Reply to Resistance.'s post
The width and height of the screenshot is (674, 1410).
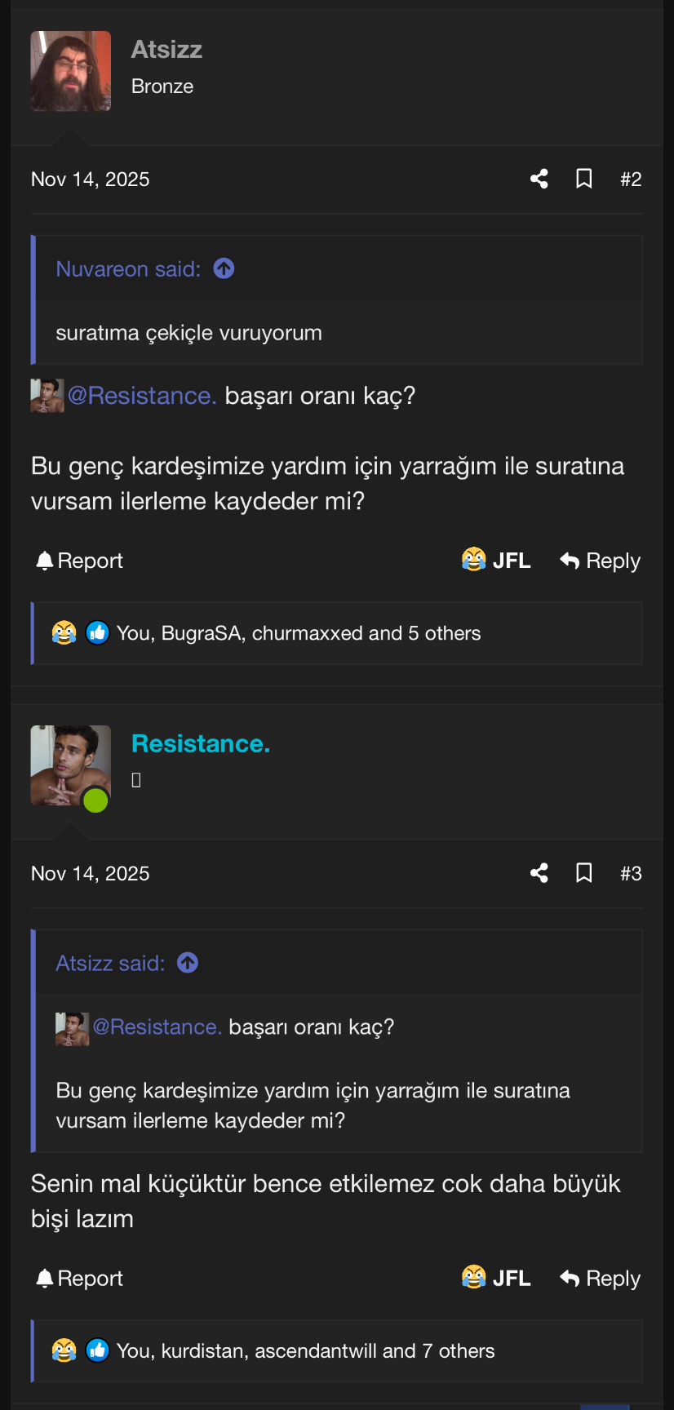pyautogui.click(x=600, y=1278)
